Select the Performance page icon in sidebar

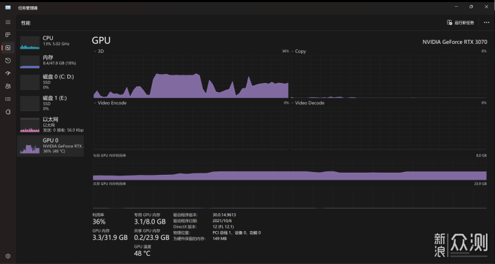[x=8, y=47]
